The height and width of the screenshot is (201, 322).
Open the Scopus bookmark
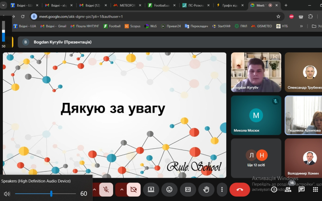click(x=132, y=26)
